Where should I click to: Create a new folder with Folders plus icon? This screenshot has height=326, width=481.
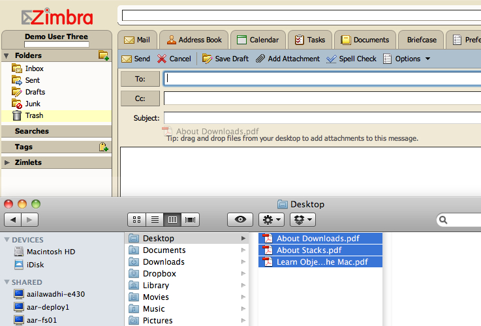104,55
